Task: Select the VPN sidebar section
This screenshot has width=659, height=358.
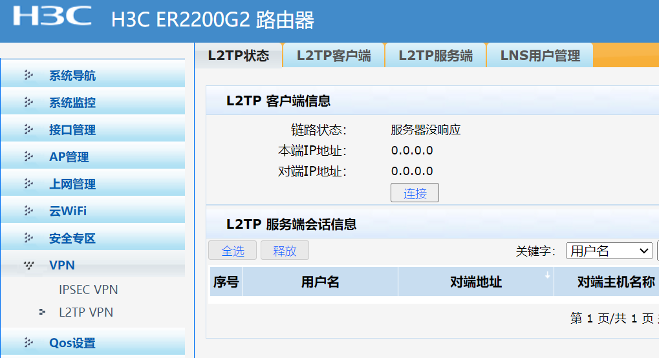Action: click(x=93, y=265)
